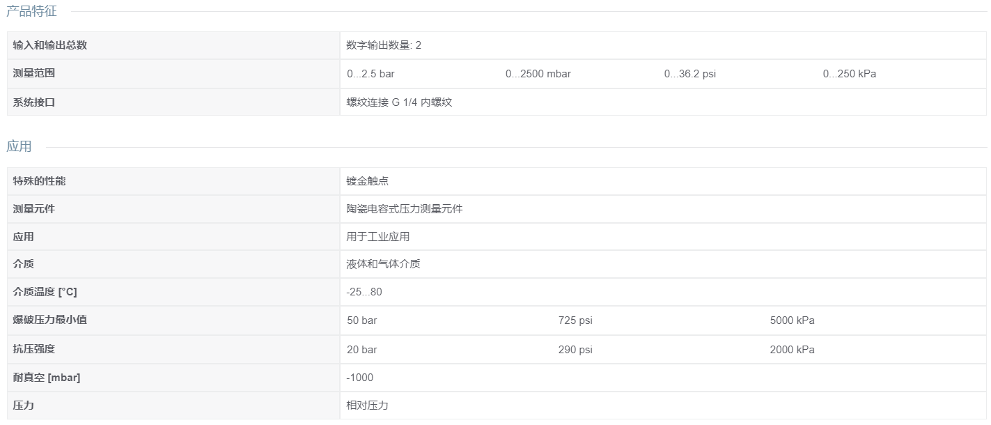Click the 测量范围 row label
991x425 pixels.
coord(34,73)
